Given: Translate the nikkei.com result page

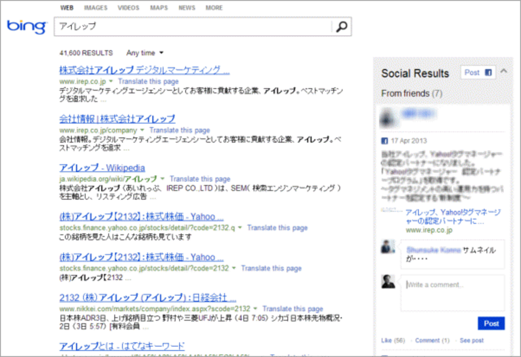Looking at the screenshot, I should pyautogui.click(x=293, y=309).
